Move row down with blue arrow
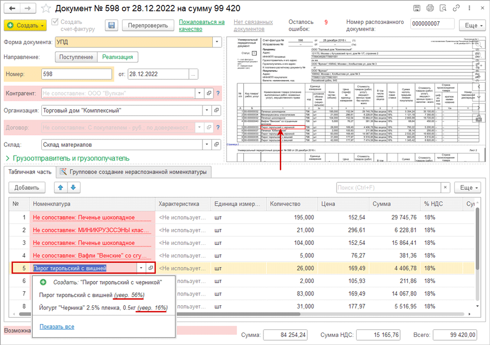The height and width of the screenshot is (345, 490). tap(73, 188)
